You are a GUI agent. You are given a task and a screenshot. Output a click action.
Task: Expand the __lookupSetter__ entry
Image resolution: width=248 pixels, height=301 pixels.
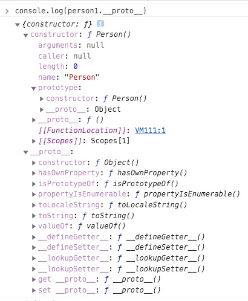pos(34,269)
